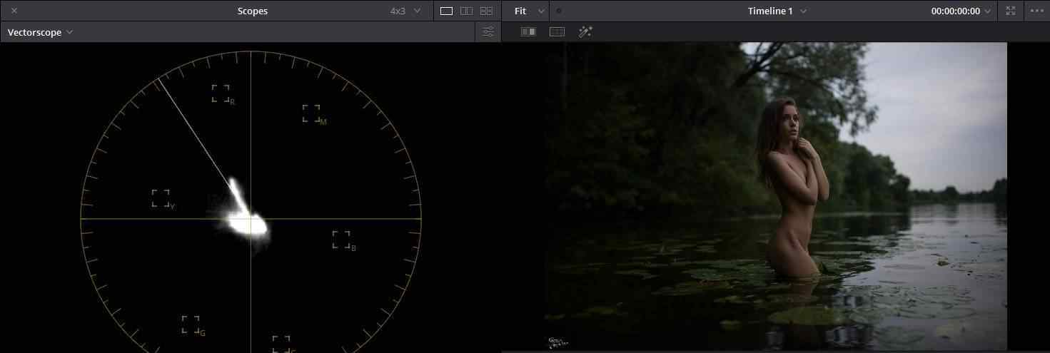The width and height of the screenshot is (1050, 353).
Task: Toggle the split screen view icon
Action: (557, 32)
